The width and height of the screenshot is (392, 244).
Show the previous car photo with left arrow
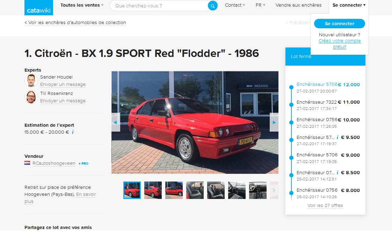coord(116,123)
